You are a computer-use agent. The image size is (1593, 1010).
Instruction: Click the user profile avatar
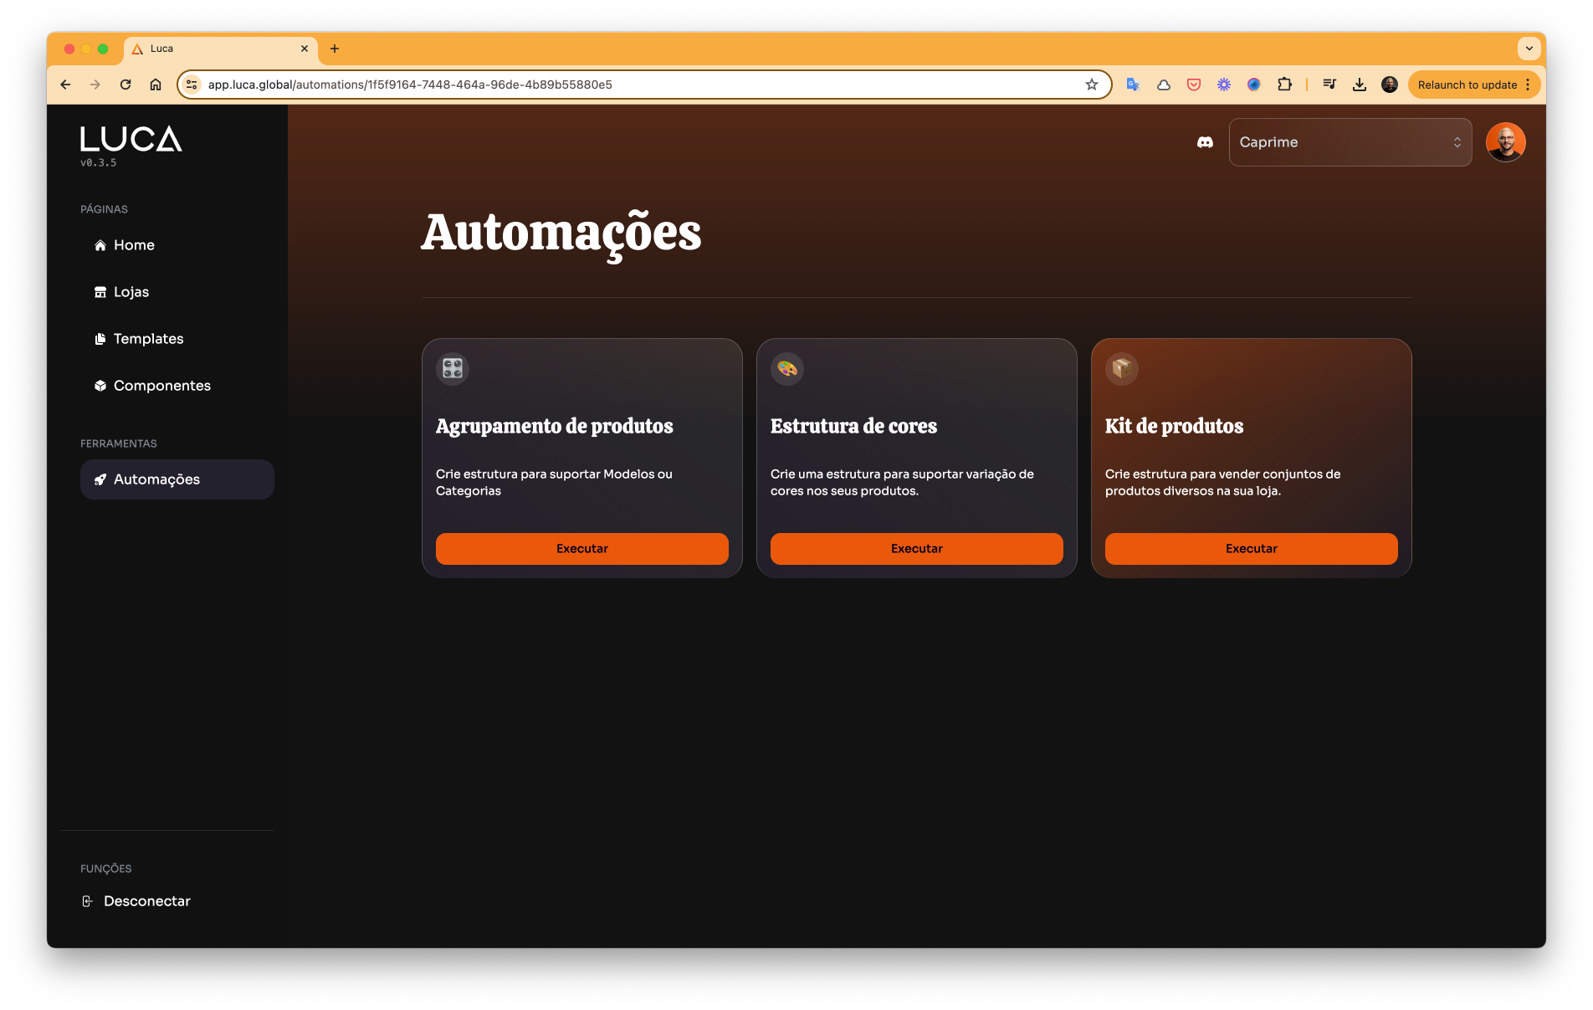point(1505,142)
